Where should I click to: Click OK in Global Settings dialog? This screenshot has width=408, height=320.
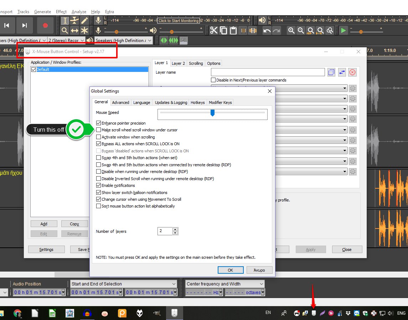pos(231,270)
